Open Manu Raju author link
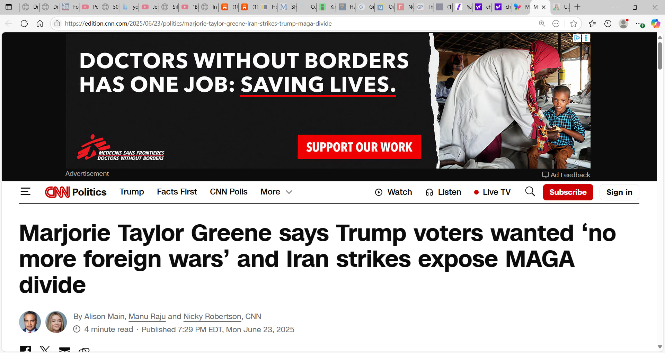665x353 pixels. [147, 316]
